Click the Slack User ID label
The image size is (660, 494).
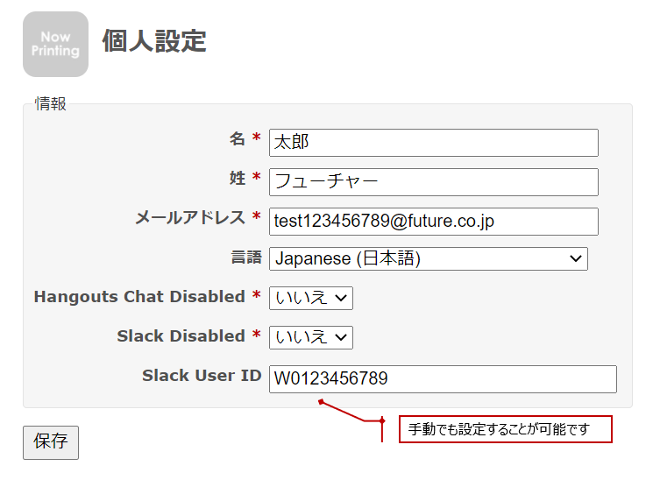[202, 376]
